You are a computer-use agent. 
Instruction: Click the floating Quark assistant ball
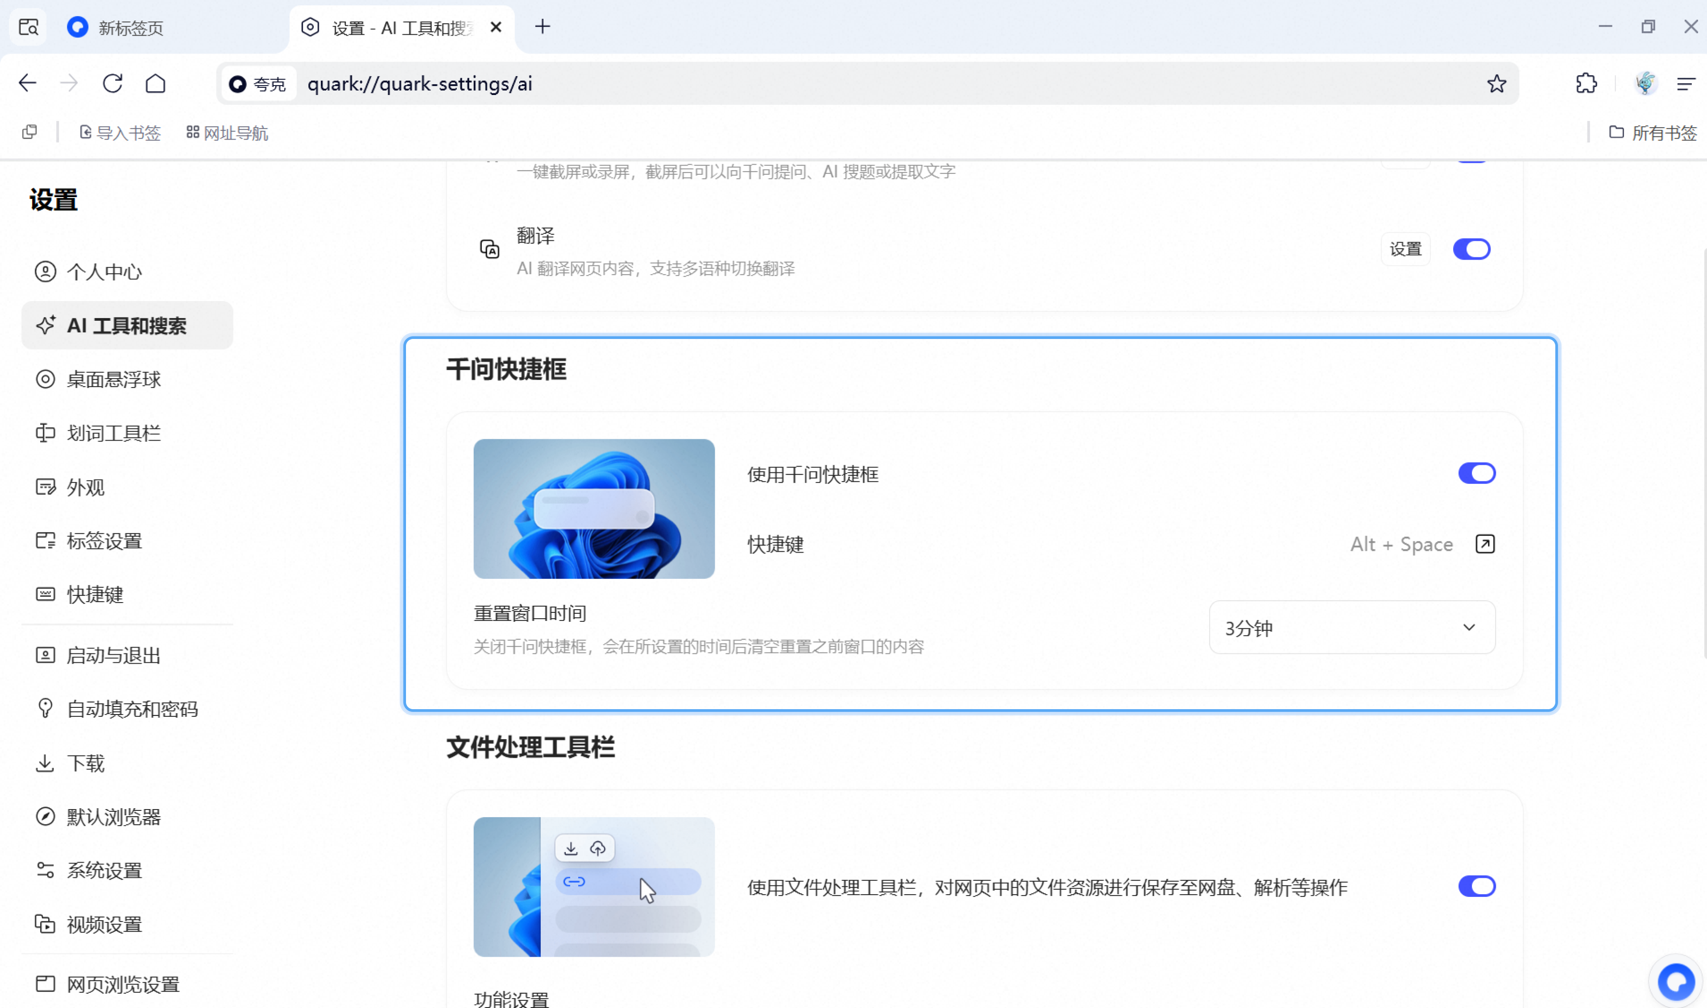pyautogui.click(x=1676, y=982)
